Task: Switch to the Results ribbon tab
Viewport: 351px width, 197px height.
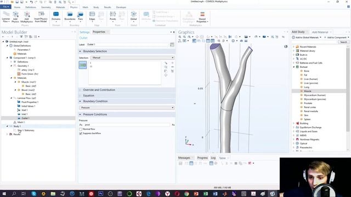Action: pos(107,7)
